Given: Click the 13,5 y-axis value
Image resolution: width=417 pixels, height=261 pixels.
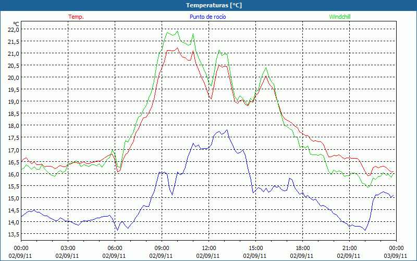Looking at the screenshot, I should [x=14, y=234].
